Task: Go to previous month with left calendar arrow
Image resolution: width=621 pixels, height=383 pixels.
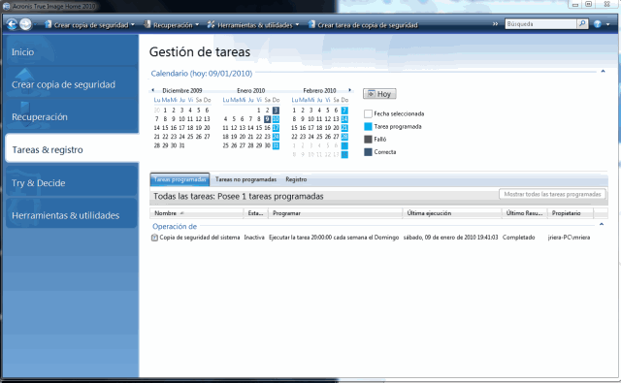Action: [x=153, y=90]
